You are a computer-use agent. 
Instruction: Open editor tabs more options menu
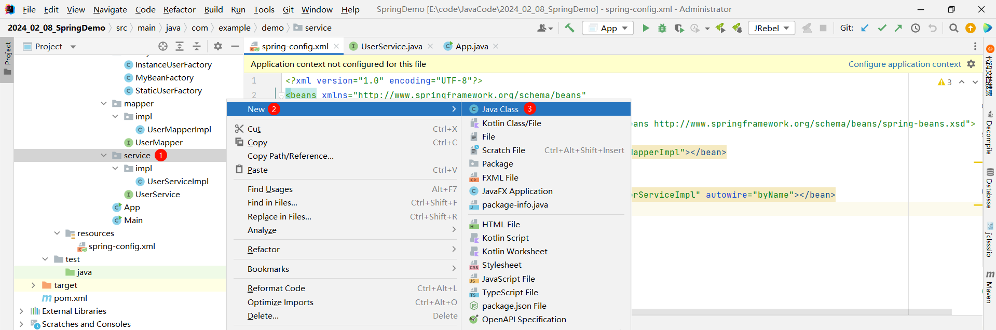coord(975,46)
